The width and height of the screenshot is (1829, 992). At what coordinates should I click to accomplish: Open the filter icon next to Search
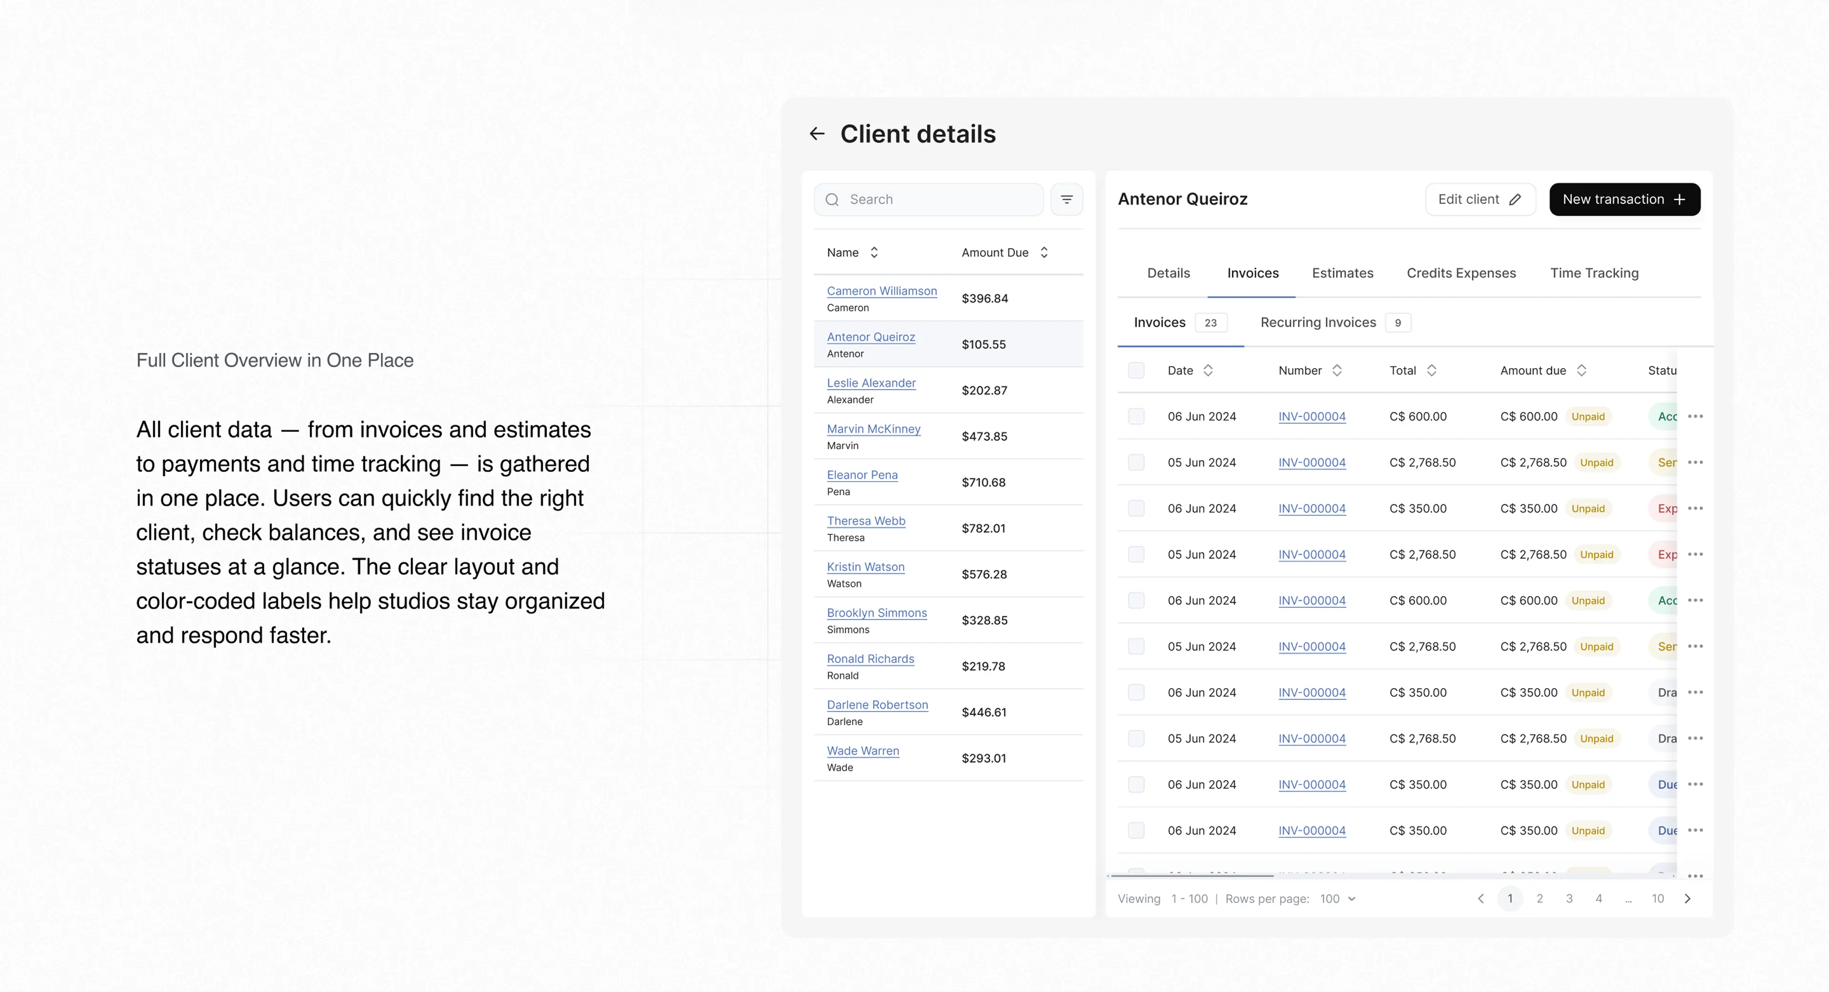pos(1066,200)
